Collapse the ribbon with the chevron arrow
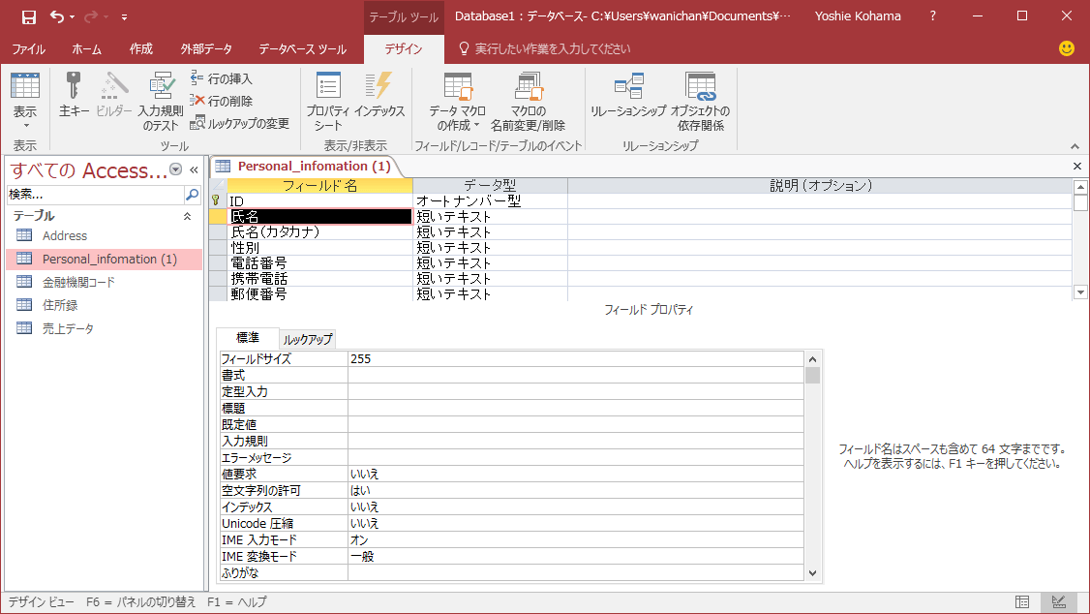Image resolution: width=1090 pixels, height=614 pixels. 1075,146
